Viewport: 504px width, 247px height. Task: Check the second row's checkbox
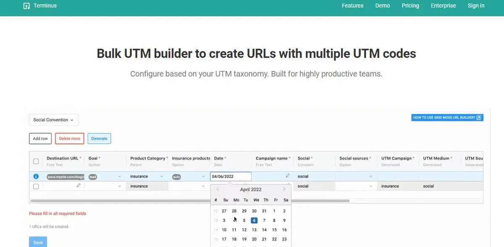click(x=36, y=186)
